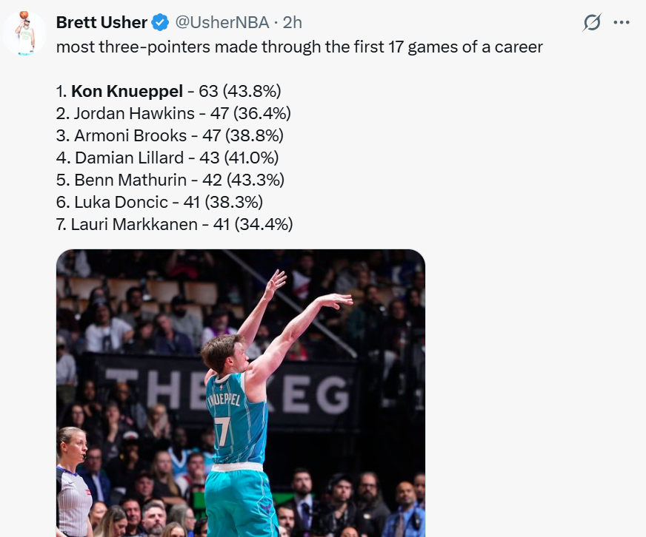Open the attached Knueppel shooting photo
This screenshot has width=646, height=537.
point(240,392)
